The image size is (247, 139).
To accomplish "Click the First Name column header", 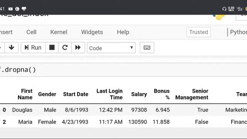I will click(25, 94).
